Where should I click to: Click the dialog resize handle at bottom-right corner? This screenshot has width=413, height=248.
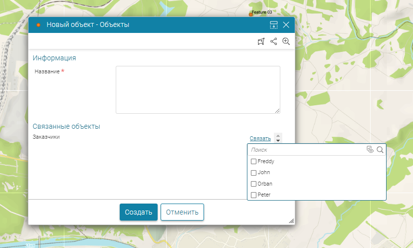[x=291, y=221]
